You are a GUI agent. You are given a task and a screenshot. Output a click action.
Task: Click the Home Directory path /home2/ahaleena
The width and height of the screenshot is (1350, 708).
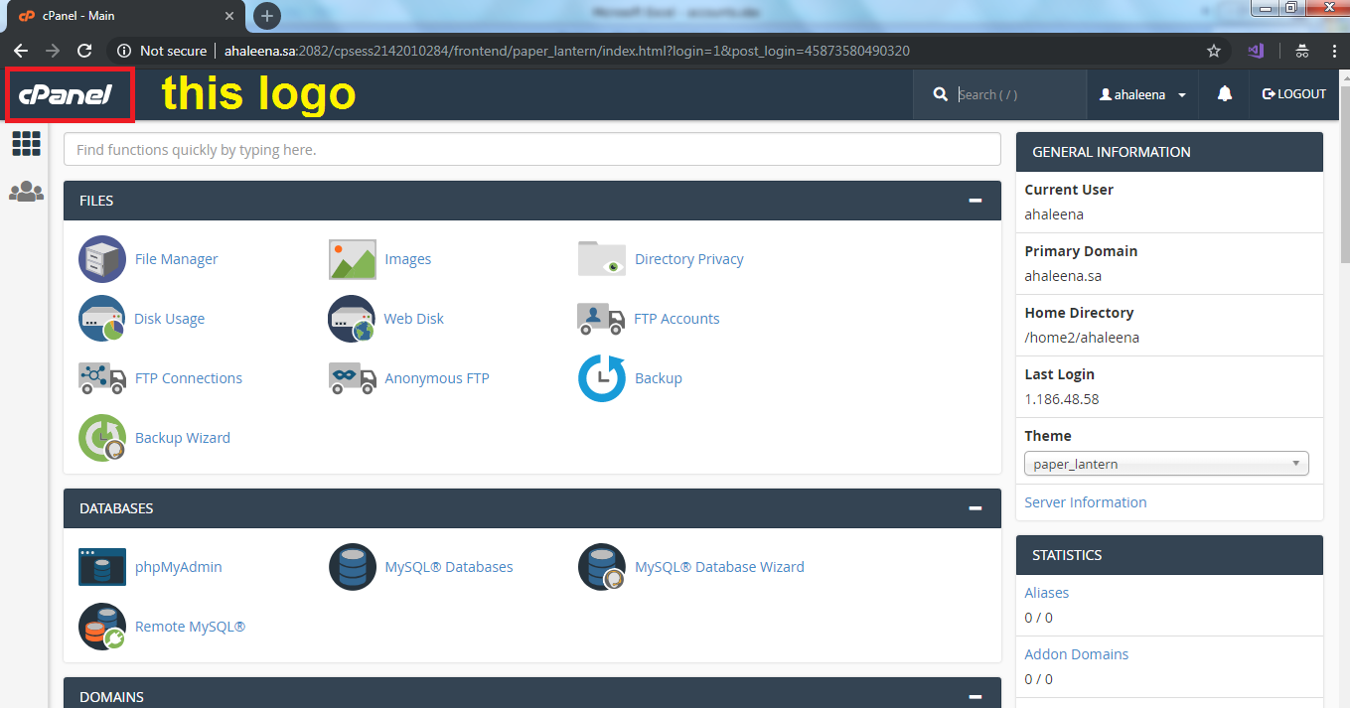click(1082, 338)
